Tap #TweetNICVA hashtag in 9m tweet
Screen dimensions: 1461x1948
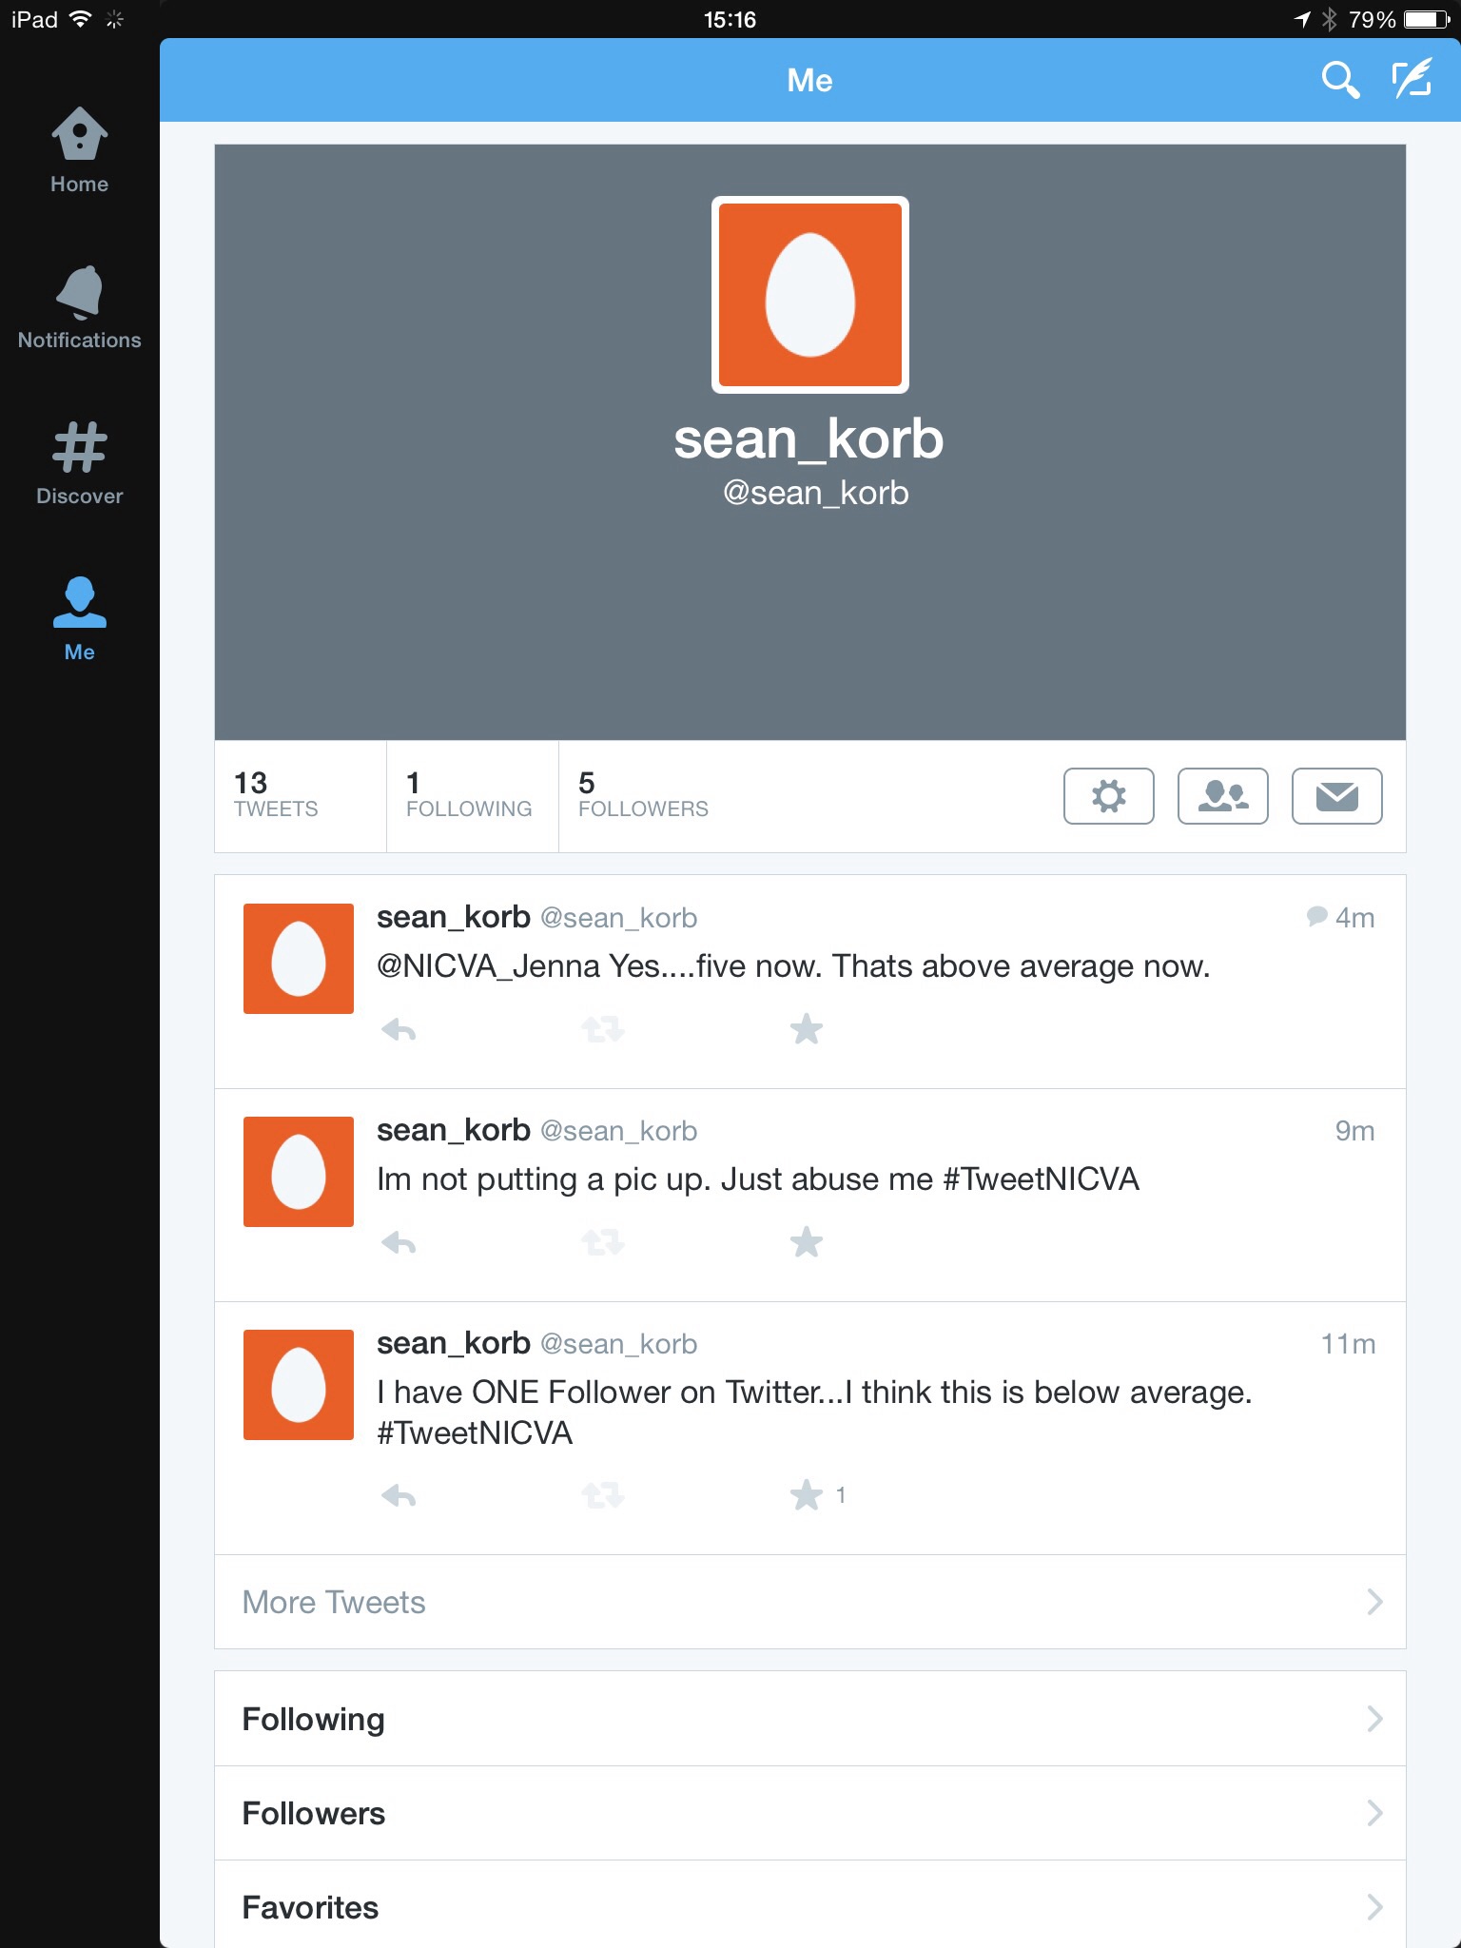click(1041, 1179)
